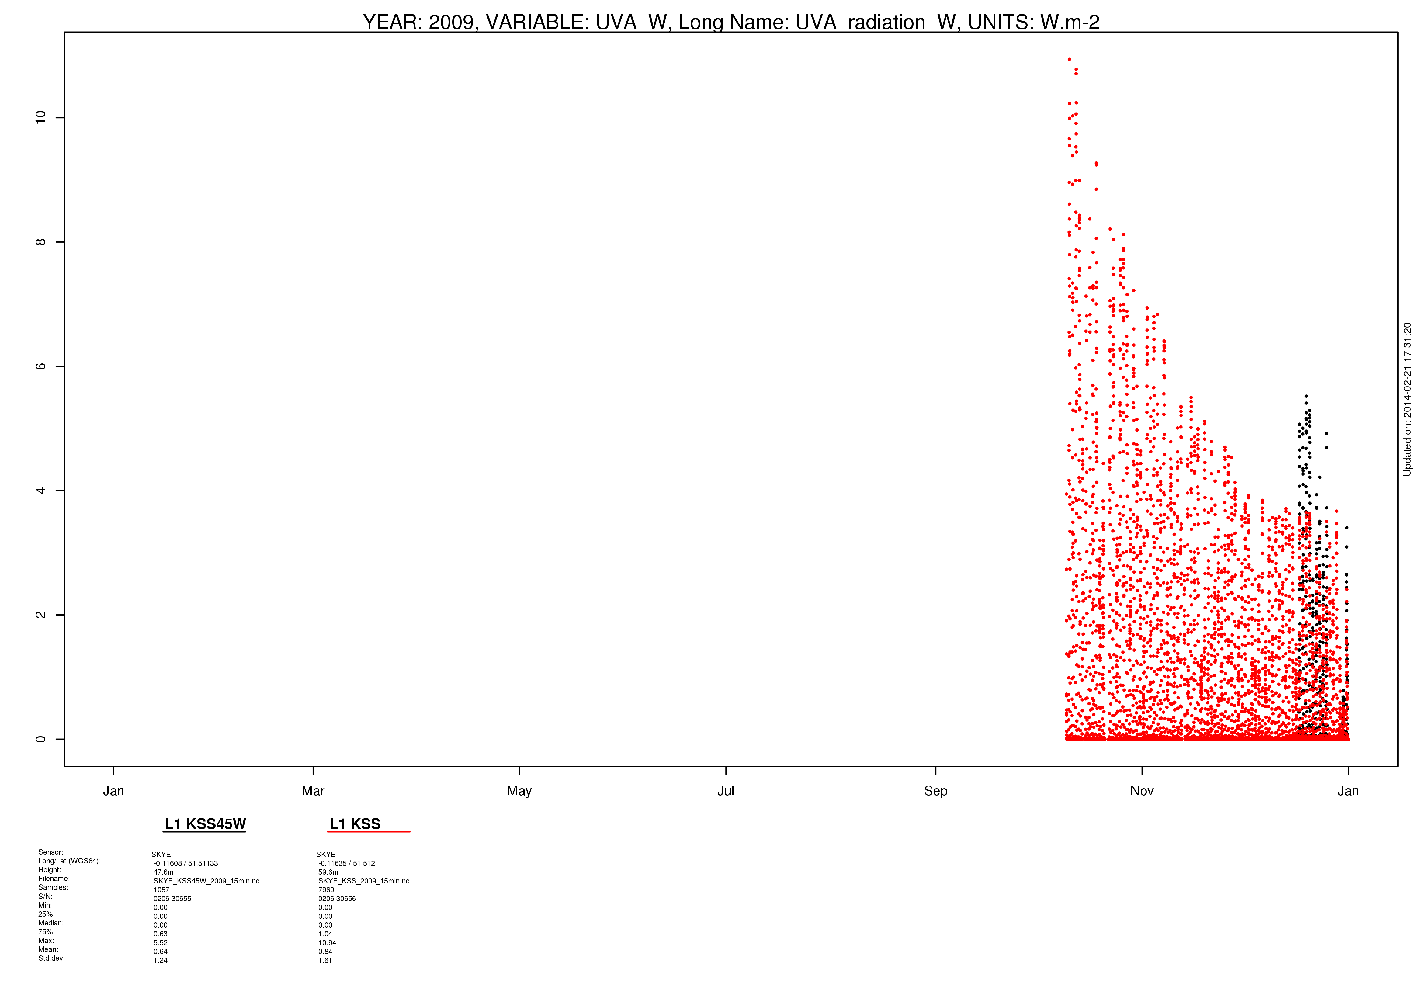Click filename 'SKYE_KSS45W_2009_15min.nc'
Viewport: 1422px width, 1006px height.
pos(206,881)
